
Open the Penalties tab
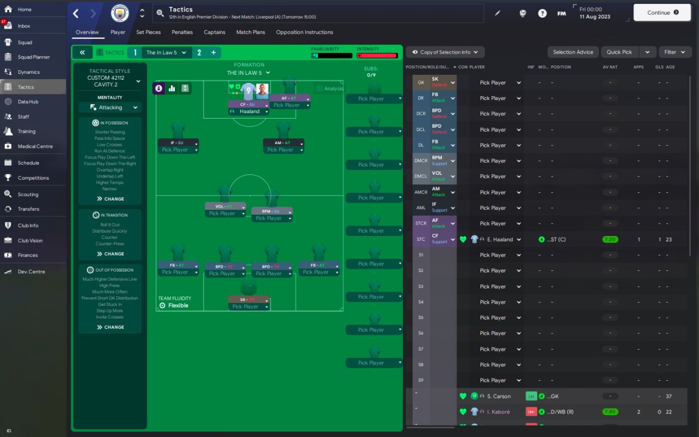pos(182,32)
